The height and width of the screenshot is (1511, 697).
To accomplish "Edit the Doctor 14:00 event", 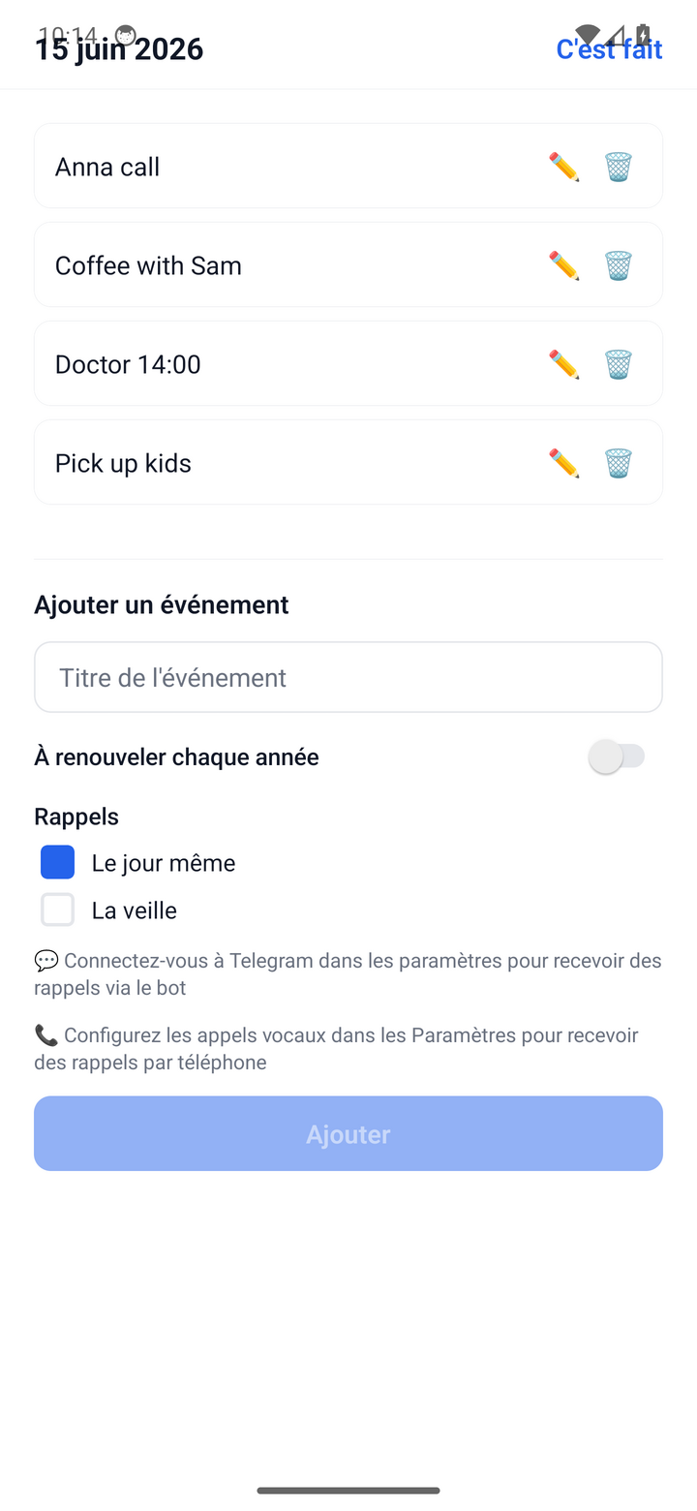I will point(563,364).
